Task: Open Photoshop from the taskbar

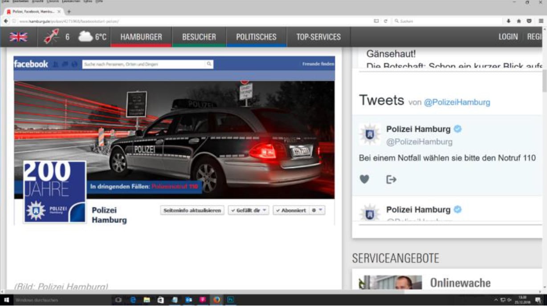Action: [231, 300]
